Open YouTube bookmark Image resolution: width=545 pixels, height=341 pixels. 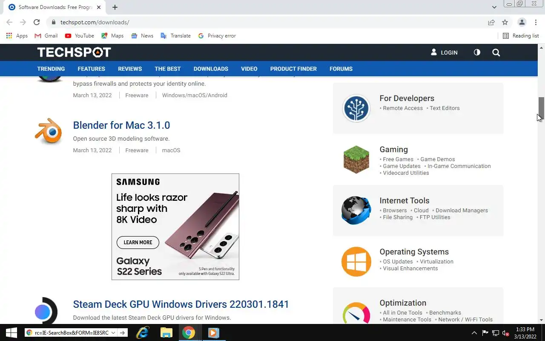click(x=80, y=36)
